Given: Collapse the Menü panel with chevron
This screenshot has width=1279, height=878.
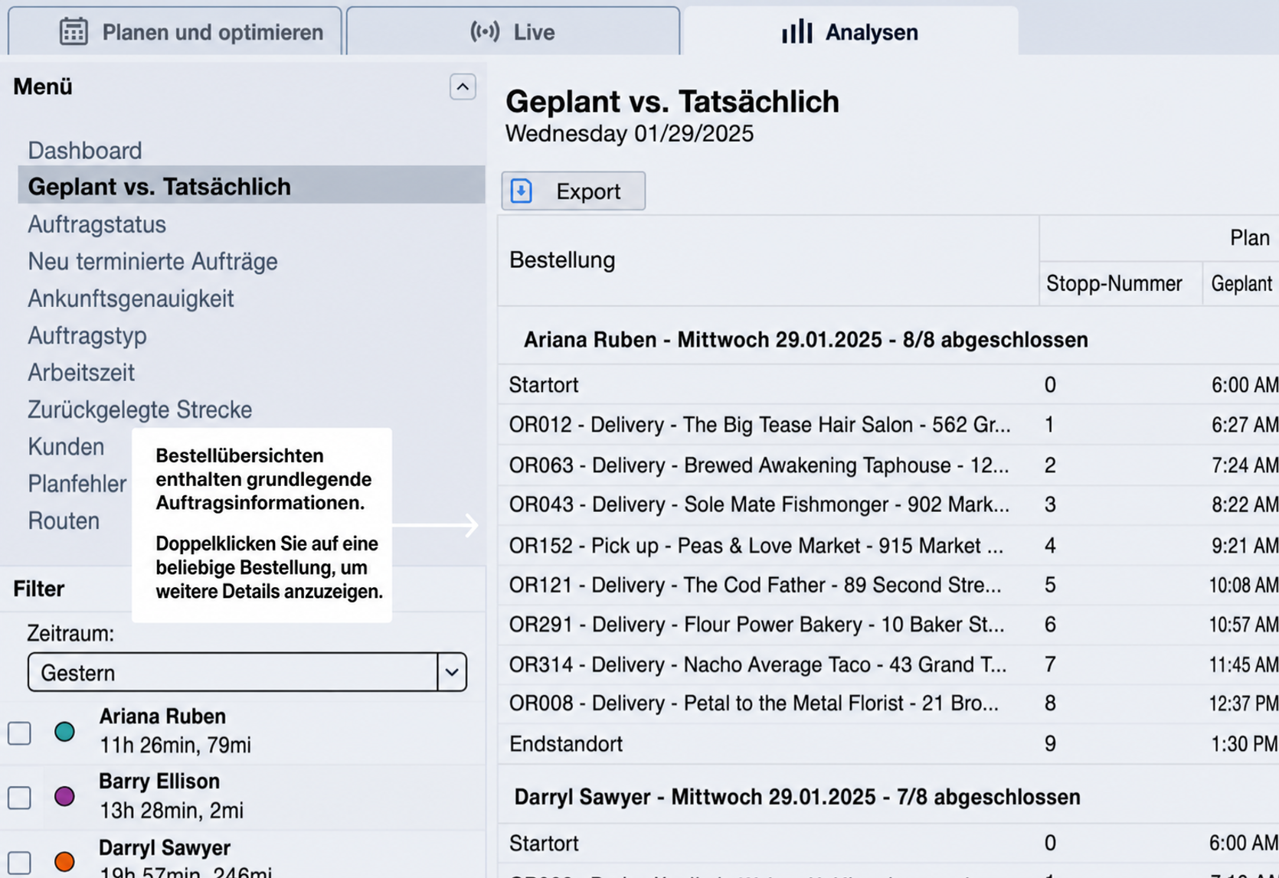Looking at the screenshot, I should (x=463, y=87).
